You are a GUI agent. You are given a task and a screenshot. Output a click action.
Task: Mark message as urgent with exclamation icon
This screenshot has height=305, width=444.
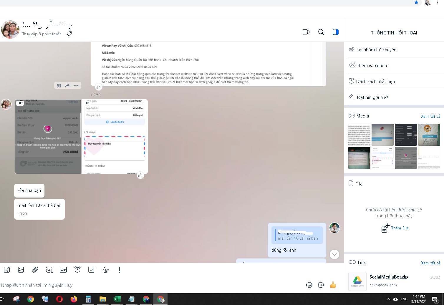coord(120,270)
